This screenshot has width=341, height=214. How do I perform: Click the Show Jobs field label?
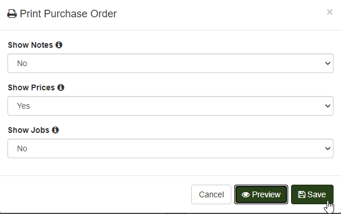[x=29, y=130]
